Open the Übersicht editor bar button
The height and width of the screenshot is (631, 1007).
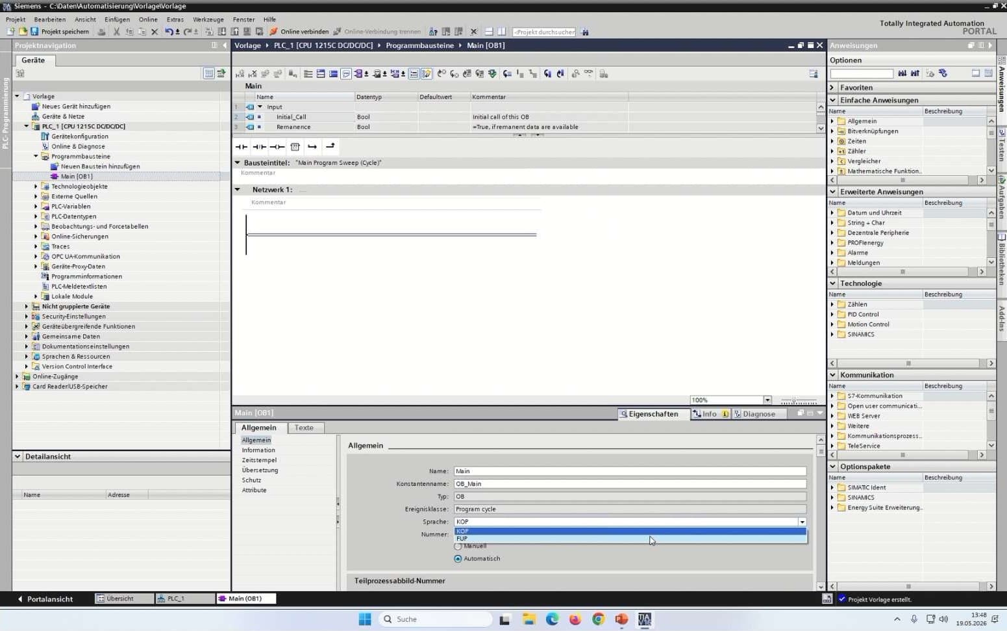(124, 599)
